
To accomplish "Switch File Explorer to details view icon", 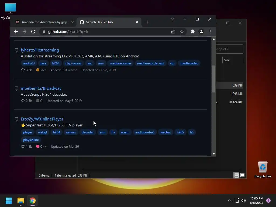I will point(236,175).
